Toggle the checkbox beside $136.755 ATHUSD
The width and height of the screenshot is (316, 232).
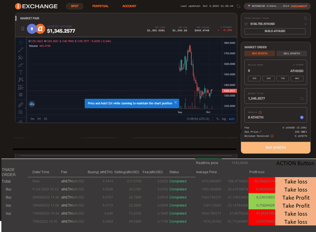(x=246, y=24)
